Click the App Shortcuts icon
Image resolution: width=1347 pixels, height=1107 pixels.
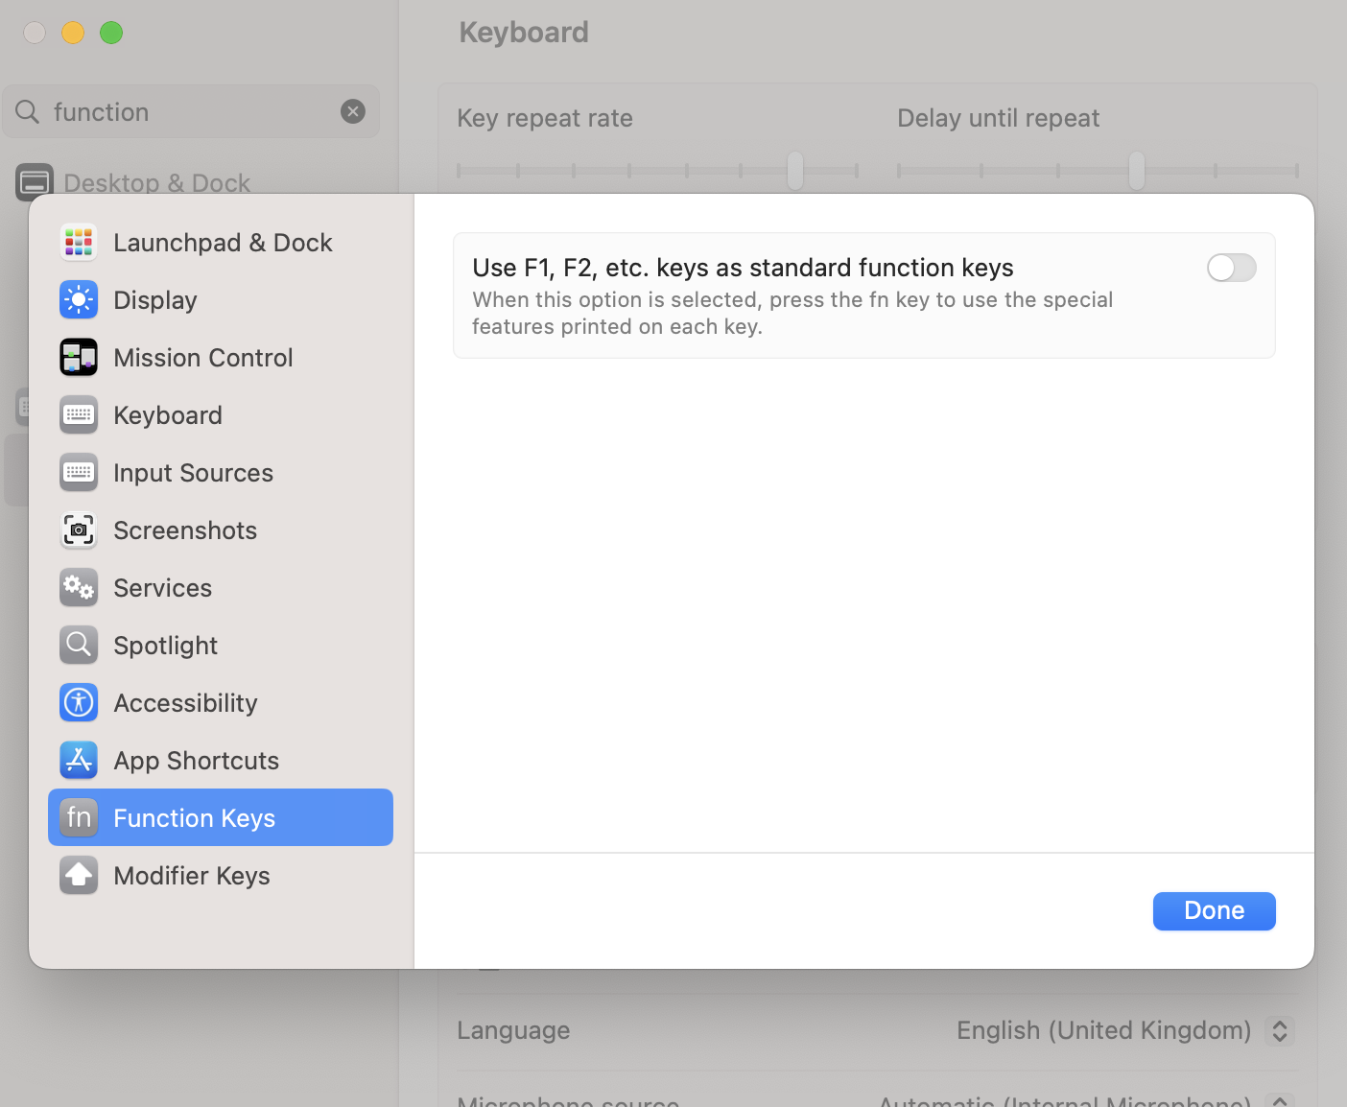(79, 761)
